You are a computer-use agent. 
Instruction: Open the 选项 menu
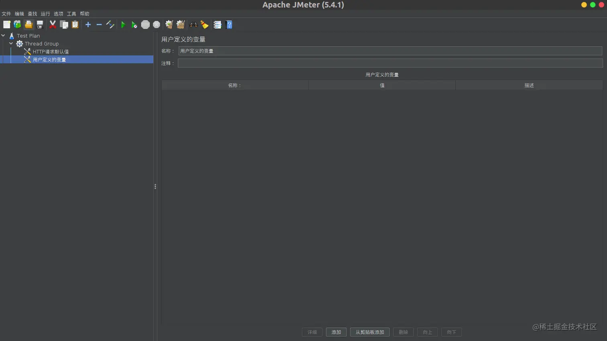59,14
